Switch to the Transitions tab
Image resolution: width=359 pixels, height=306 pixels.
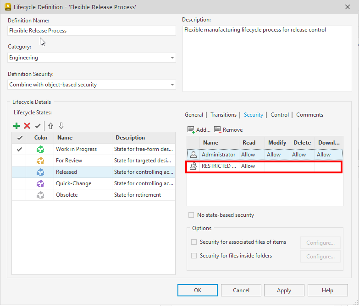pos(223,115)
